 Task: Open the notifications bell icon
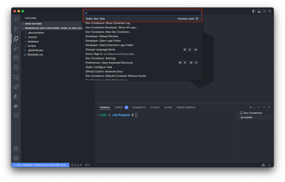(269, 165)
